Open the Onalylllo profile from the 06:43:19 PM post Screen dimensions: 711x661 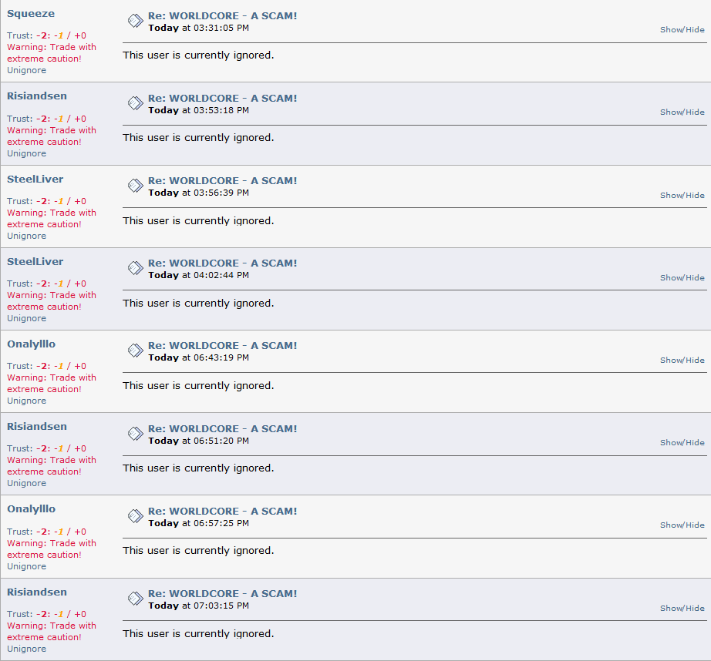pos(31,344)
